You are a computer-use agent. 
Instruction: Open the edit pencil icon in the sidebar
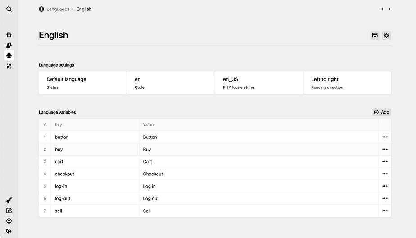(9, 211)
